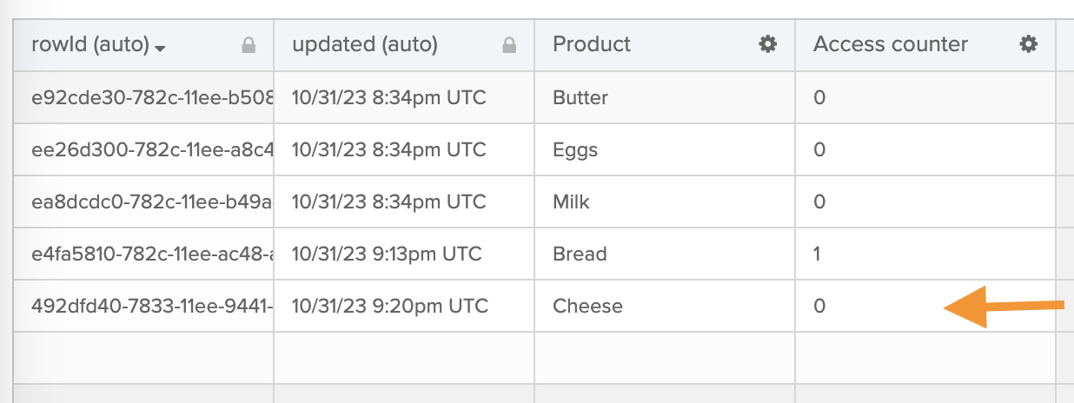
Task: Click the lock icon on rowId column
Action: (x=249, y=45)
